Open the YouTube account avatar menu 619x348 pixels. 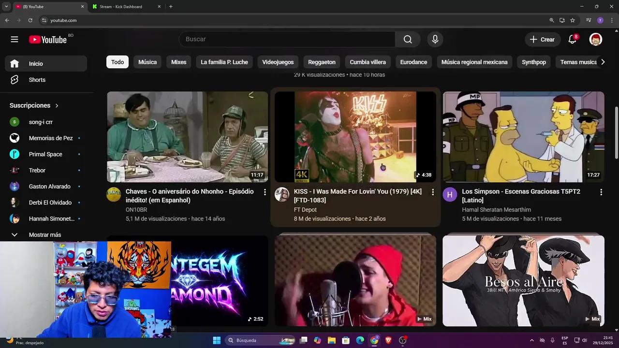pyautogui.click(x=596, y=40)
